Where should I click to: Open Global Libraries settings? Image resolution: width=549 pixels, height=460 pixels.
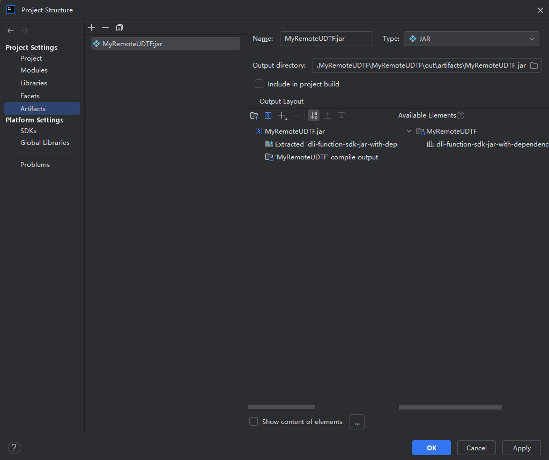tap(45, 143)
